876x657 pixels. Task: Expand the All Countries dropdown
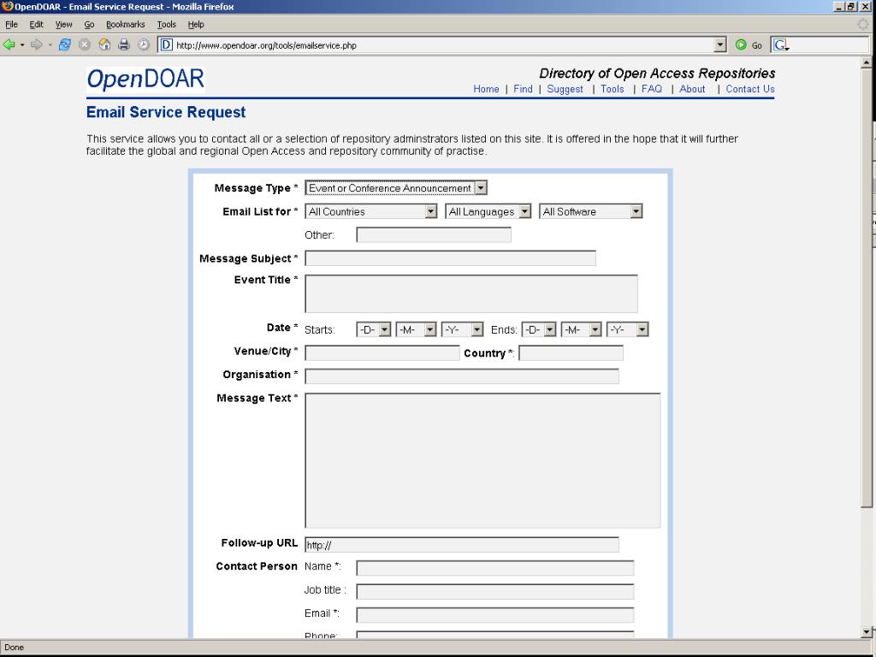371,212
